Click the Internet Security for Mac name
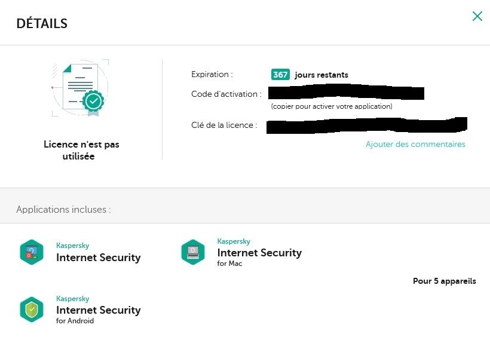 click(259, 253)
